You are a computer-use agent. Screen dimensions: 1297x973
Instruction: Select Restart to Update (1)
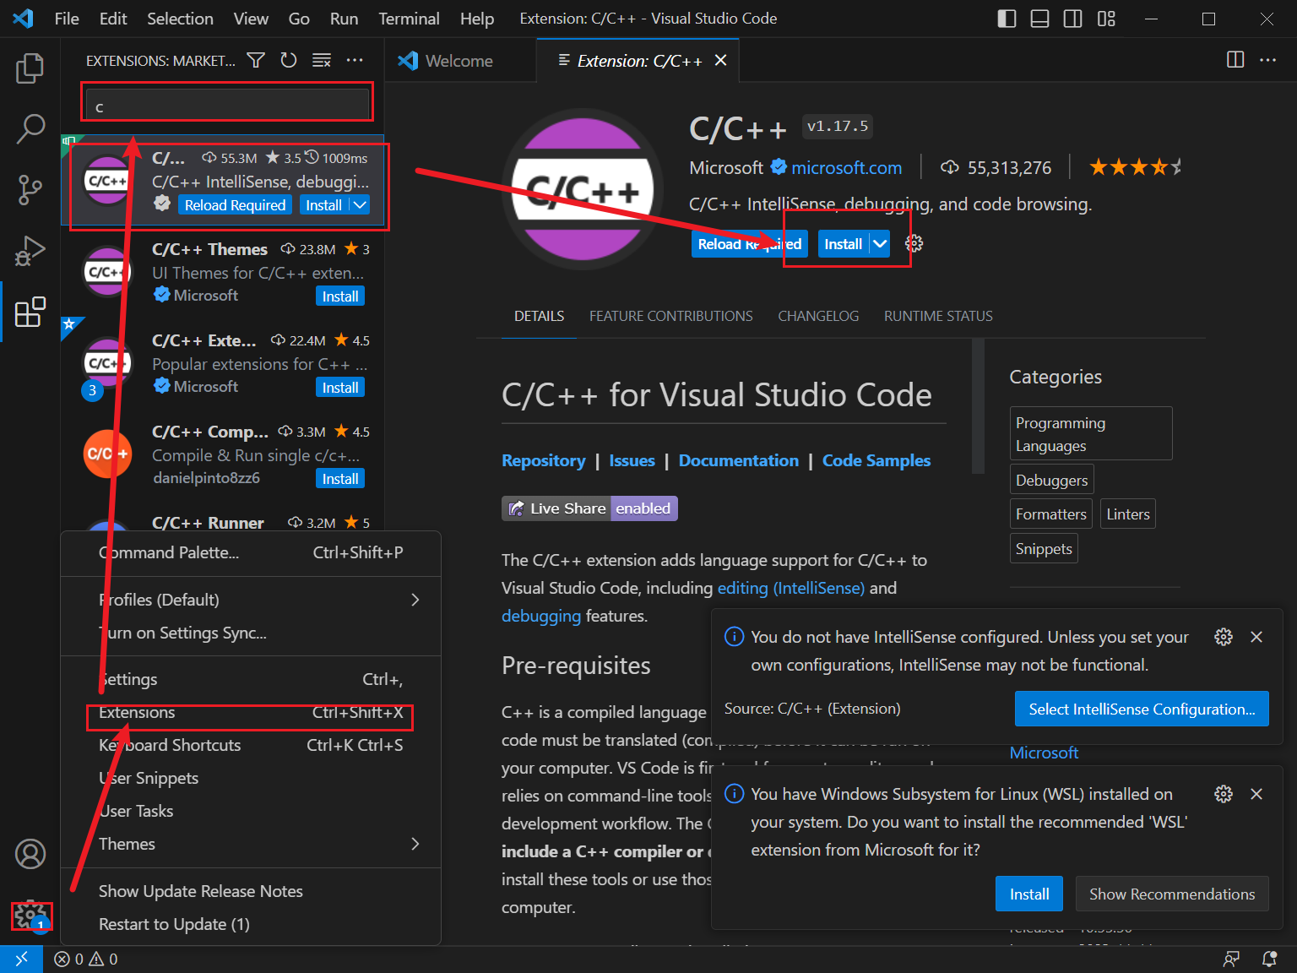251,924
